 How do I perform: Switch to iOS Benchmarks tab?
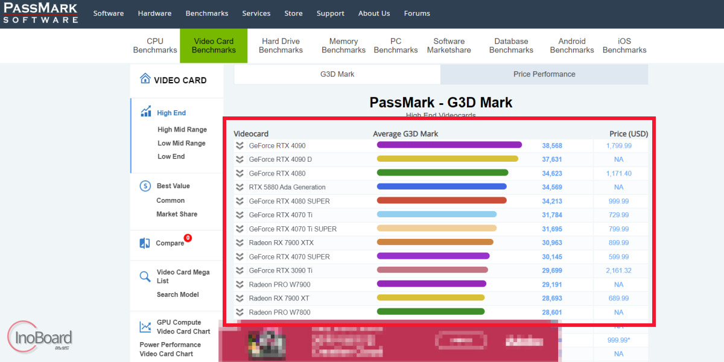(x=624, y=46)
